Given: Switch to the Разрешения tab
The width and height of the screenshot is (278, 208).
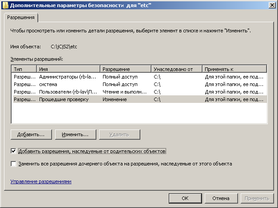Looking at the screenshot, I should [x=20, y=18].
